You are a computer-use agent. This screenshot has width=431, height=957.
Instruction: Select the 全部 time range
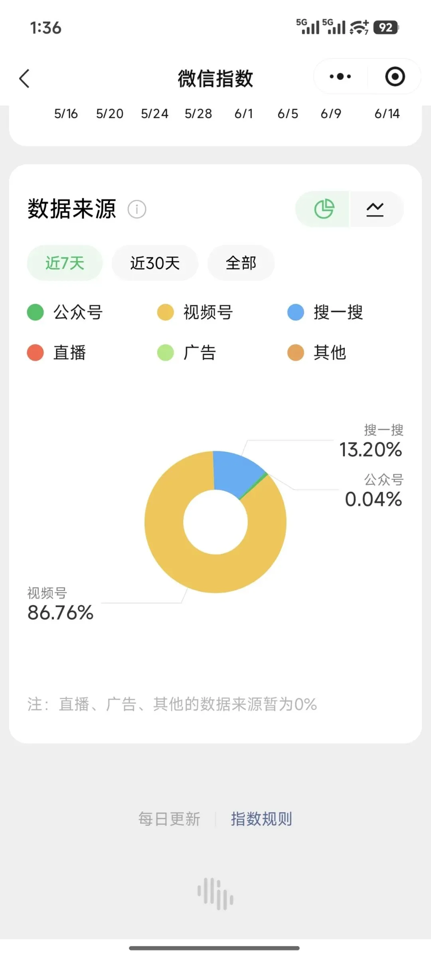pyautogui.click(x=241, y=263)
